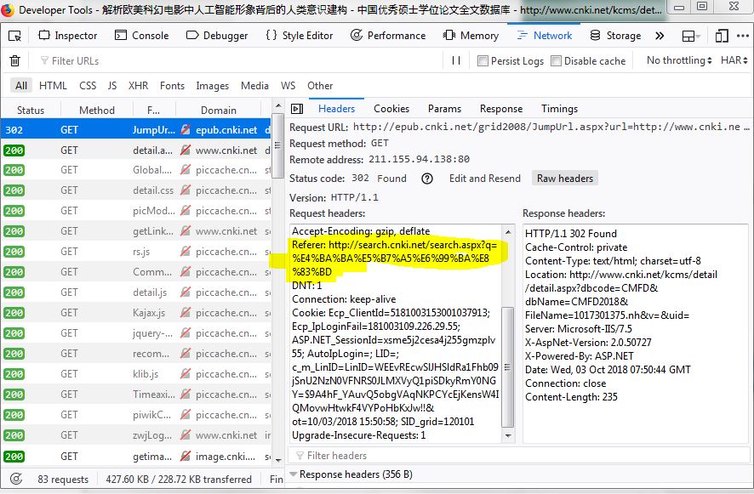The image size is (754, 494).
Task: Select the detail.js request row
Action: pos(136,292)
